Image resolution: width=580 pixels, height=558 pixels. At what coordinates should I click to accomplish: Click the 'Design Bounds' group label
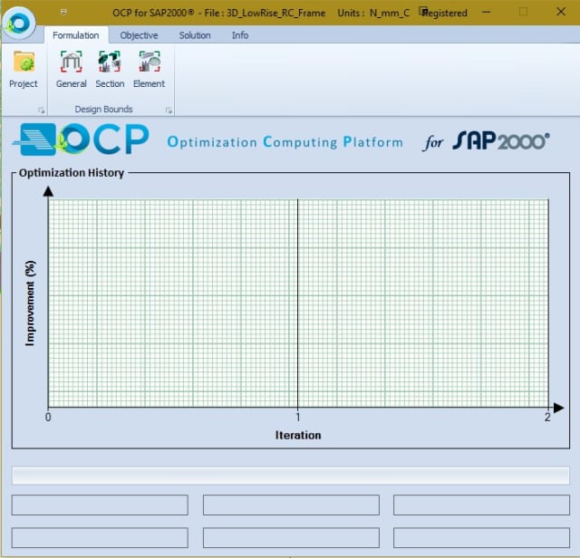click(x=103, y=109)
